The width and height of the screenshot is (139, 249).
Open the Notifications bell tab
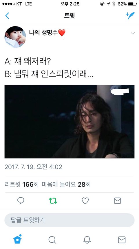click(87, 240)
